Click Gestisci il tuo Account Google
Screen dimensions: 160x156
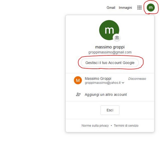pyautogui.click(x=110, y=63)
